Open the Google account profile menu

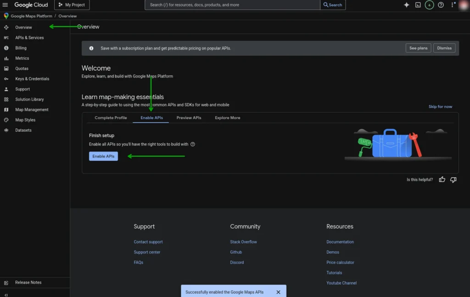pos(463,5)
